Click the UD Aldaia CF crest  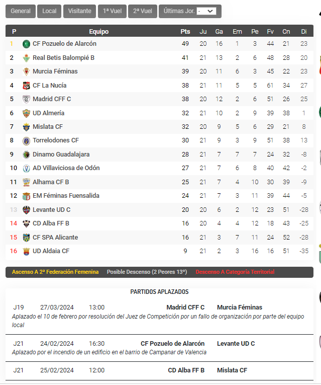[x=26, y=252]
